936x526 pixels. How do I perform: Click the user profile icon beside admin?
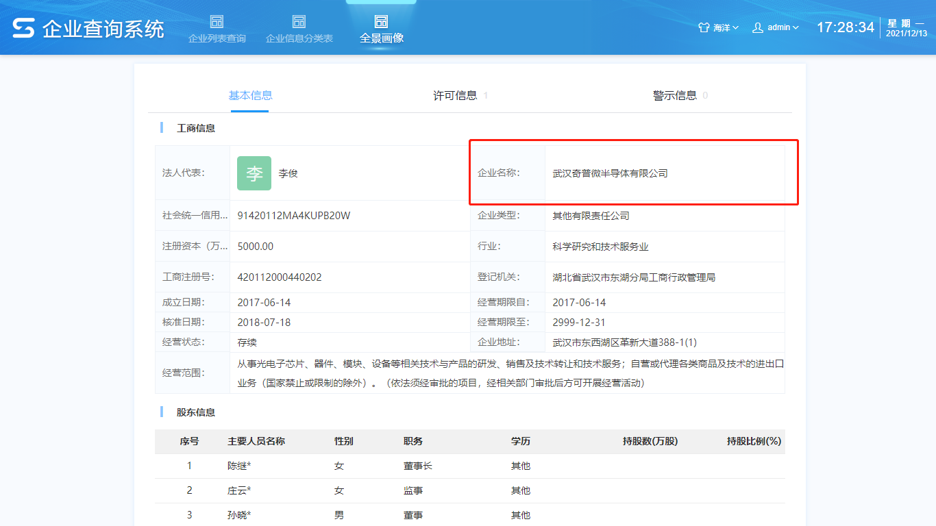(x=758, y=27)
